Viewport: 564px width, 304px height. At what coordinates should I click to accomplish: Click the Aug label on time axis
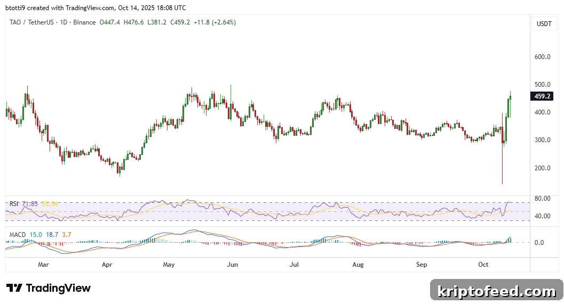coord(358,265)
